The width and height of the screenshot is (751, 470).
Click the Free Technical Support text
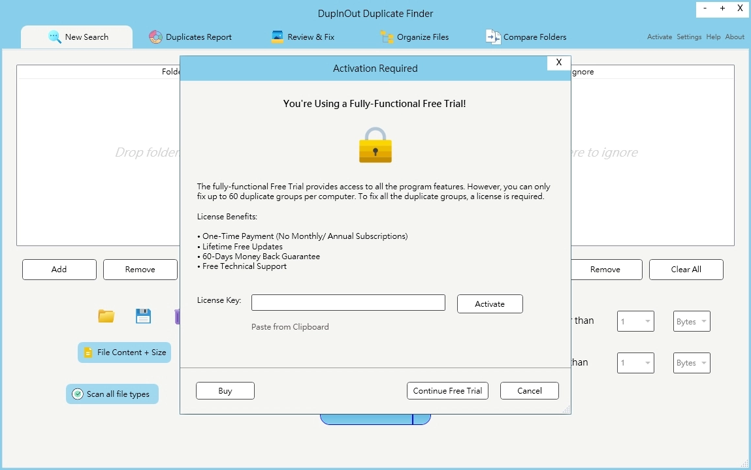point(244,266)
